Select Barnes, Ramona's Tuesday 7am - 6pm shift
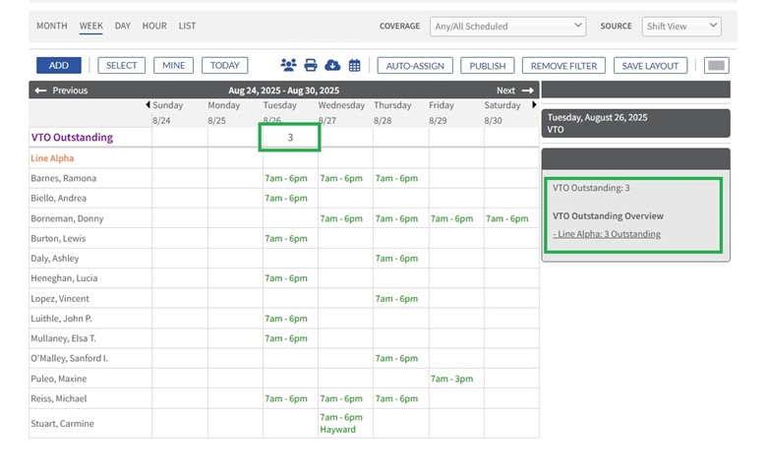 click(x=286, y=178)
